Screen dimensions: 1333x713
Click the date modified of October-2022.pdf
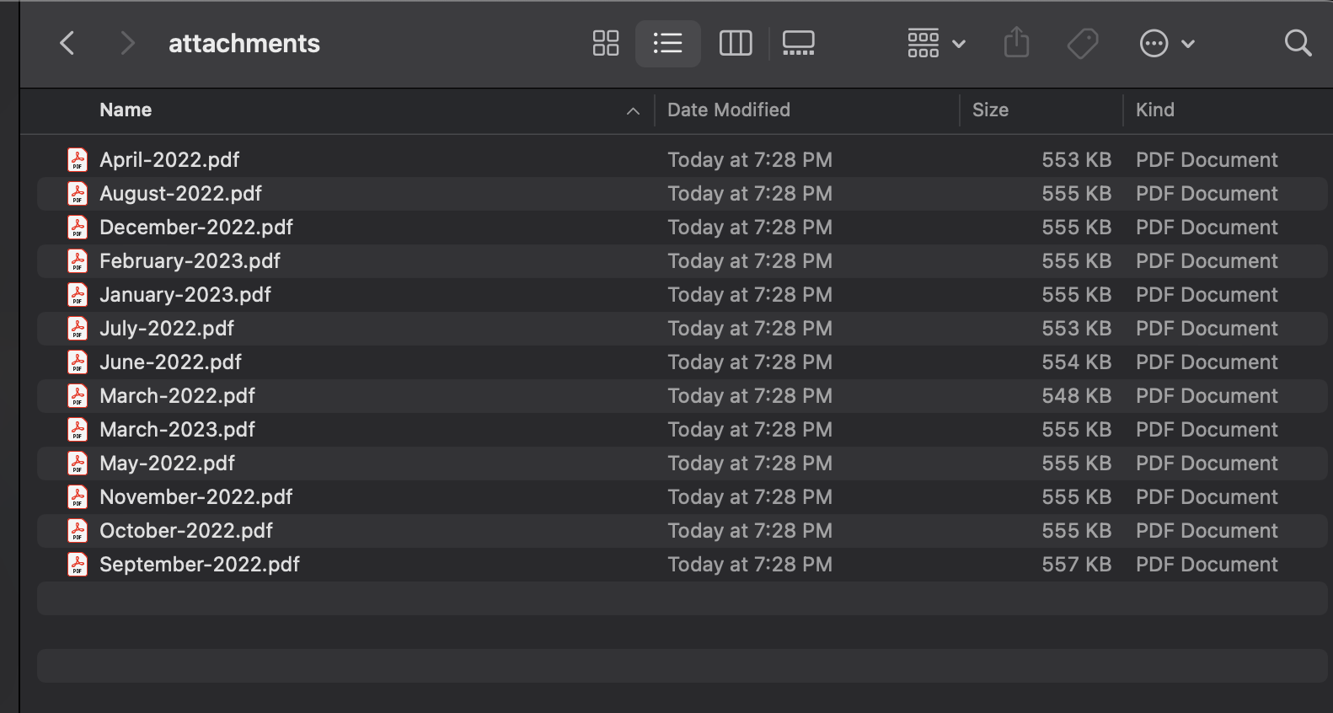point(750,531)
